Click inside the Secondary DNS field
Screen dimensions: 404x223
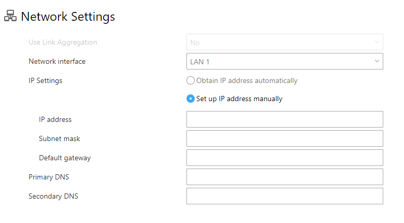pos(285,196)
